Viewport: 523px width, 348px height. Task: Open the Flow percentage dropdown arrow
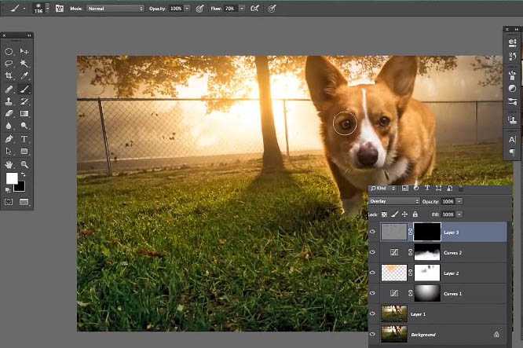coord(241,8)
